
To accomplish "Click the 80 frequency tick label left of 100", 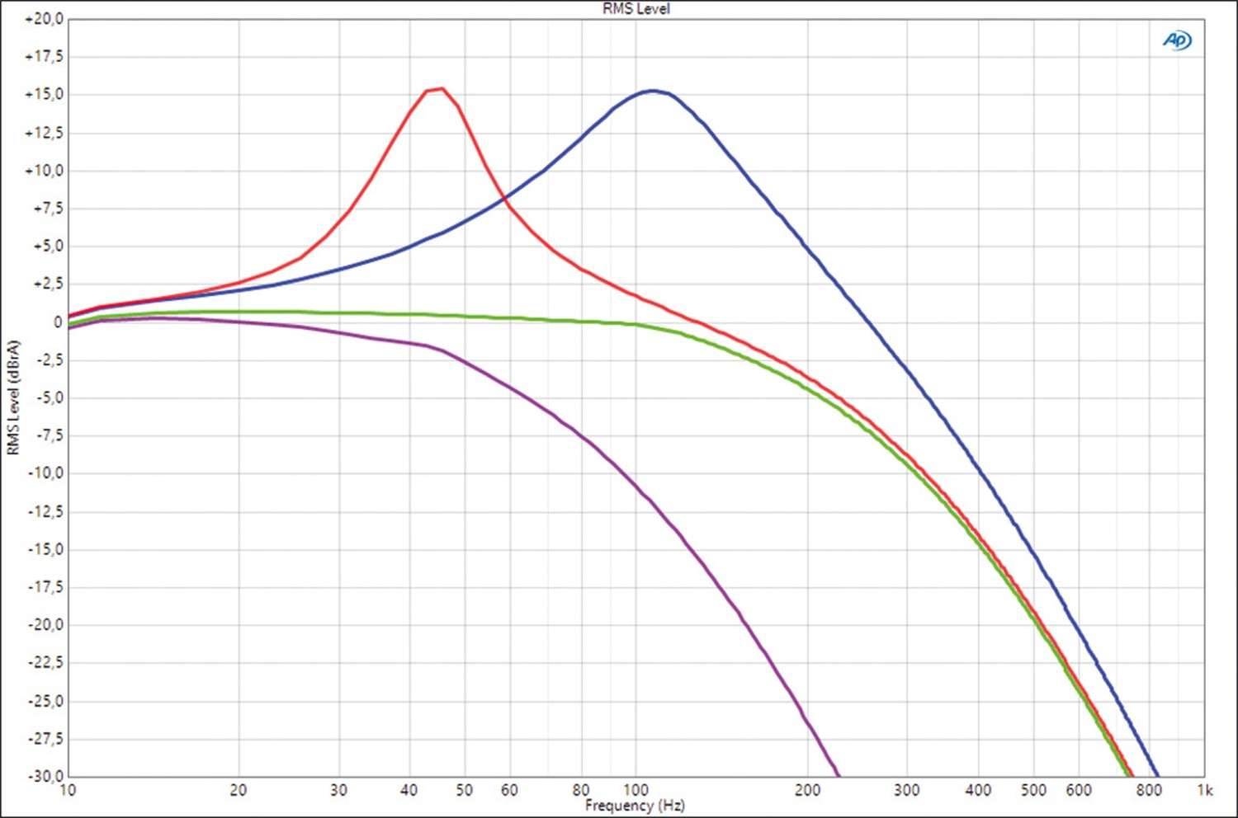I will pos(581,790).
